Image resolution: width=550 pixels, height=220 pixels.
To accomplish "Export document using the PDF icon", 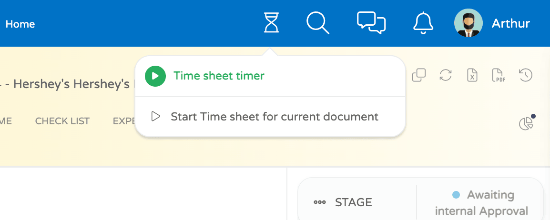I will pyautogui.click(x=498, y=75).
